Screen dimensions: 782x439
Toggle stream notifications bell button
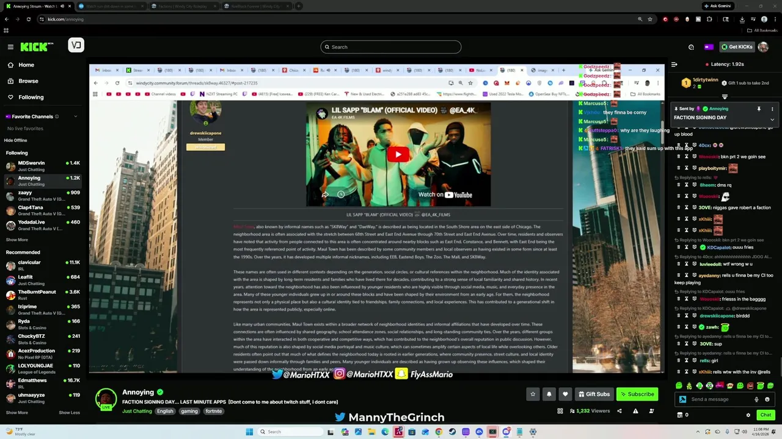click(x=549, y=394)
